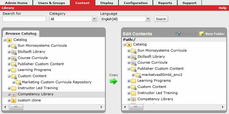Click Skillsoft Library folder icon in Browse Catalog

[x=14, y=52]
